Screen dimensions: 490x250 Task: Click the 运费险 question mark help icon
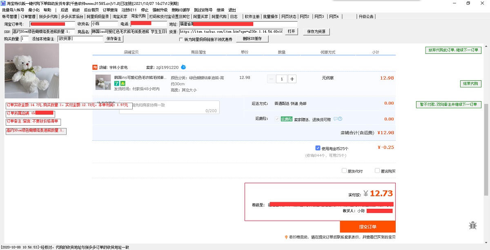[340, 119]
